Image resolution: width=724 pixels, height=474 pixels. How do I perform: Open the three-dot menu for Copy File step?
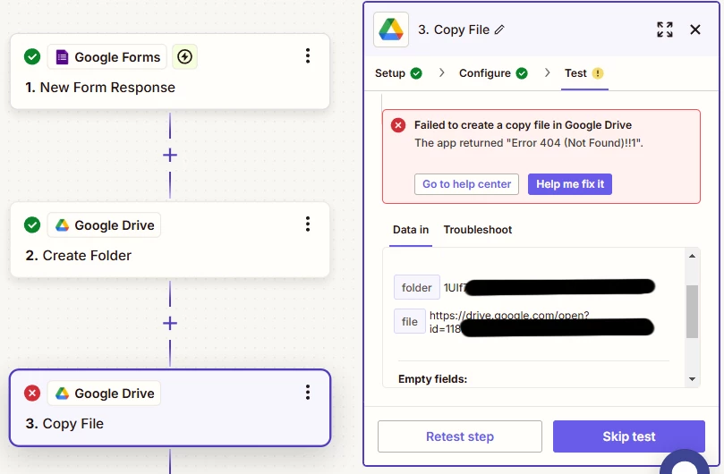click(308, 393)
